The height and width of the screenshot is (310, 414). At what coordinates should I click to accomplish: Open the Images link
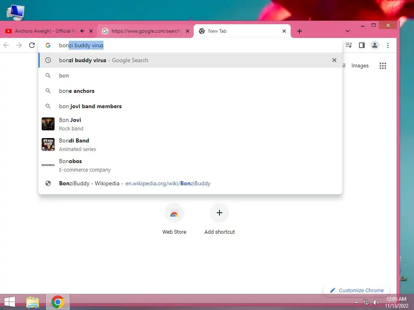tap(360, 66)
